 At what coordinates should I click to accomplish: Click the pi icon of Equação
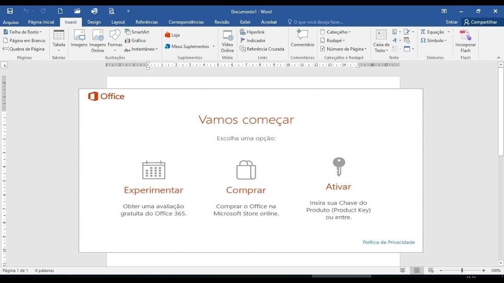point(423,32)
